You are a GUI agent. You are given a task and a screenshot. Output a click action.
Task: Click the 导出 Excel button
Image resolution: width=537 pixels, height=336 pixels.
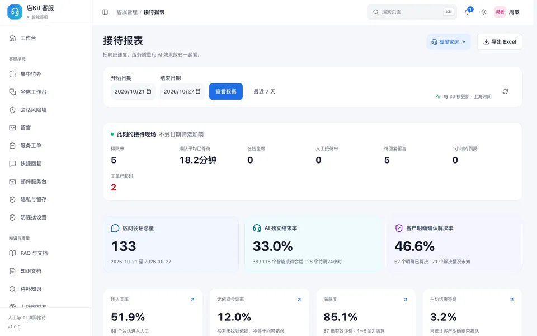(500, 42)
